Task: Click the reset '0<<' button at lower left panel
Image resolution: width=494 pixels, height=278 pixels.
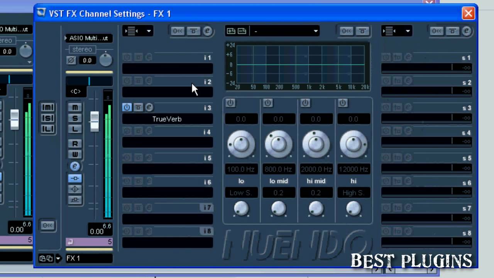Action: point(48,225)
